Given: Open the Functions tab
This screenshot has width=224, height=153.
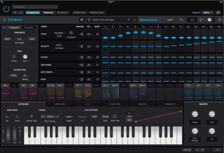Looking at the screenshot, I should [x=115, y=104].
